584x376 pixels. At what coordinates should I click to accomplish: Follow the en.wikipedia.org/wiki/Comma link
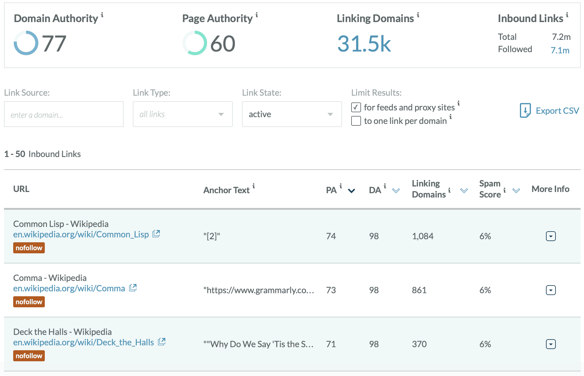tap(69, 288)
